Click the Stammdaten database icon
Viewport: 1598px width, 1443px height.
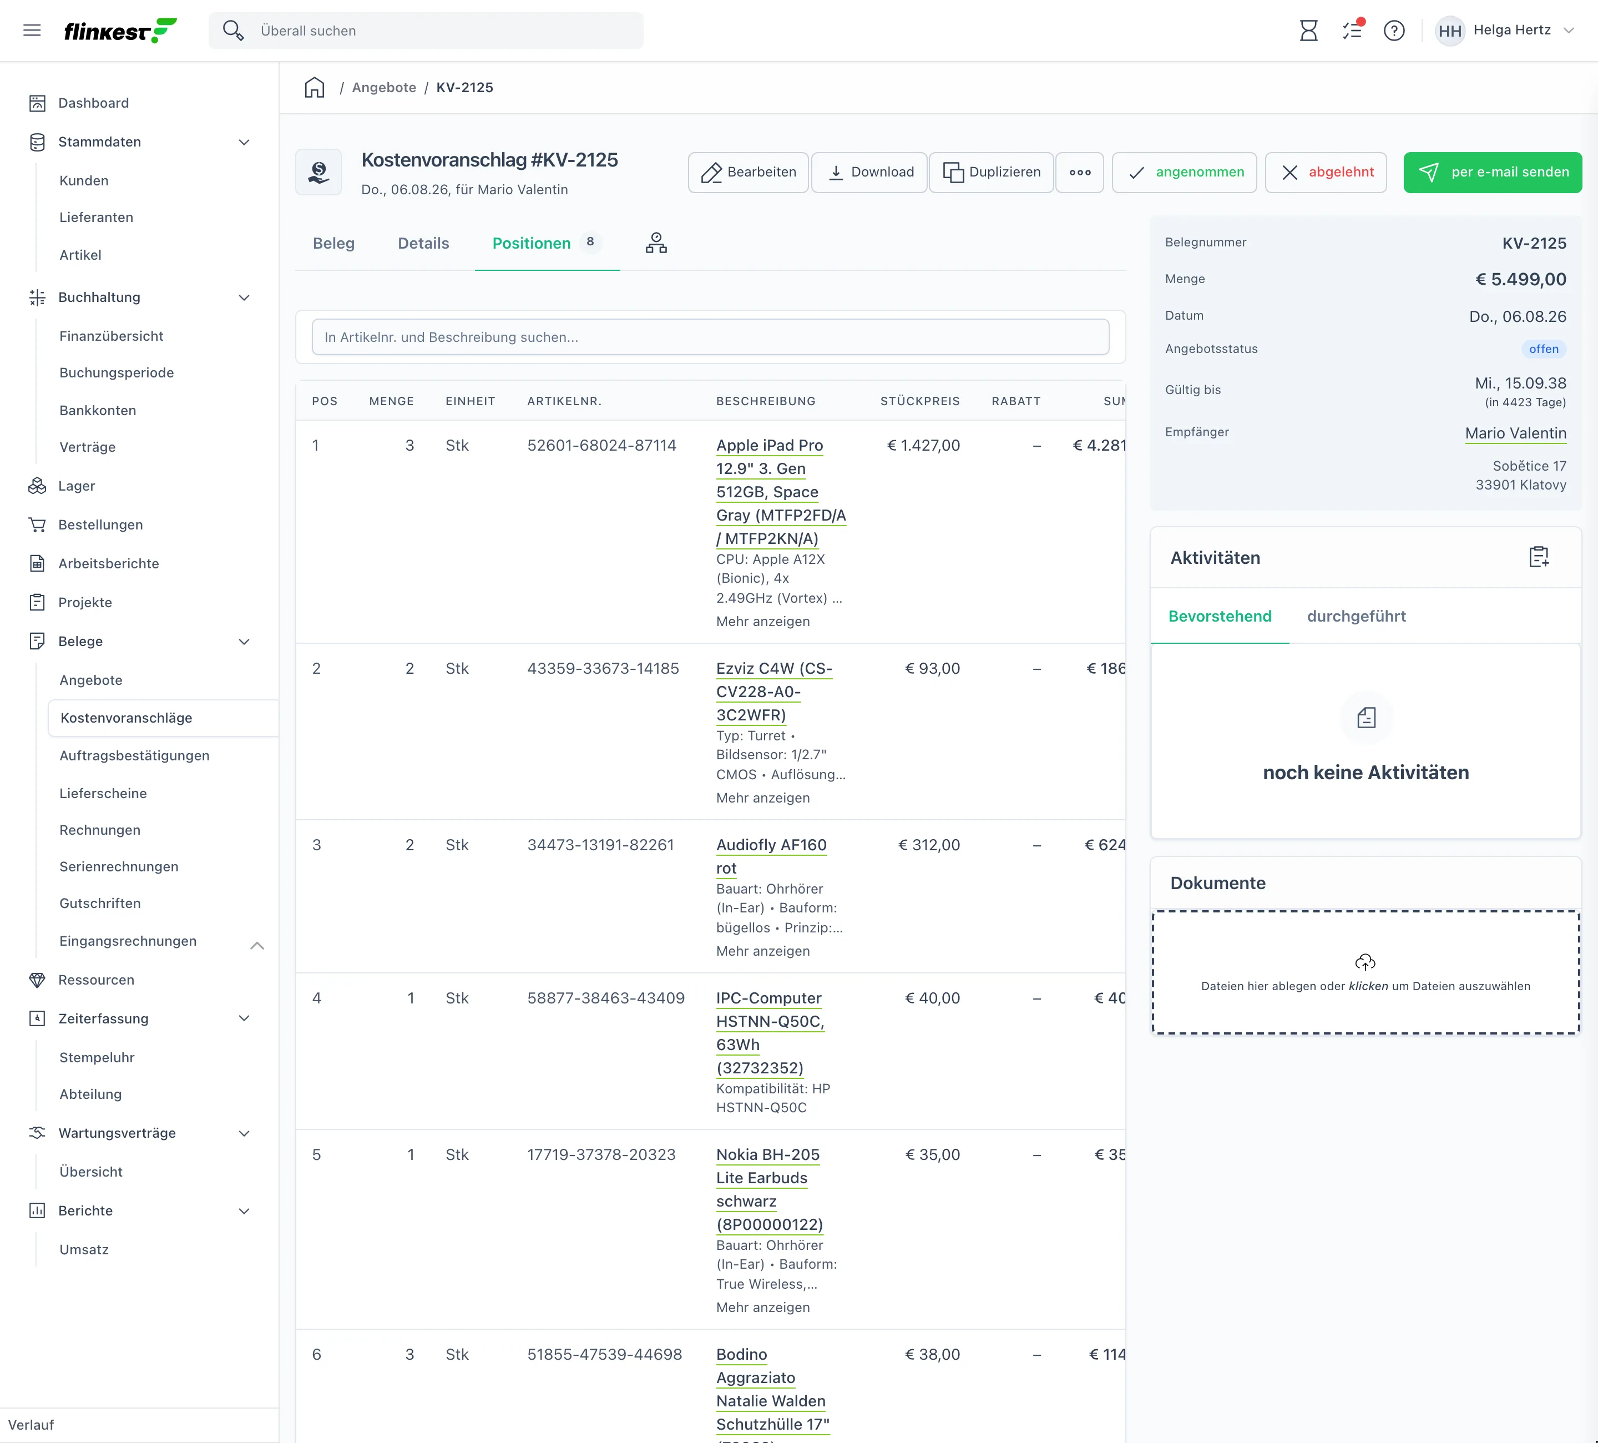37,142
